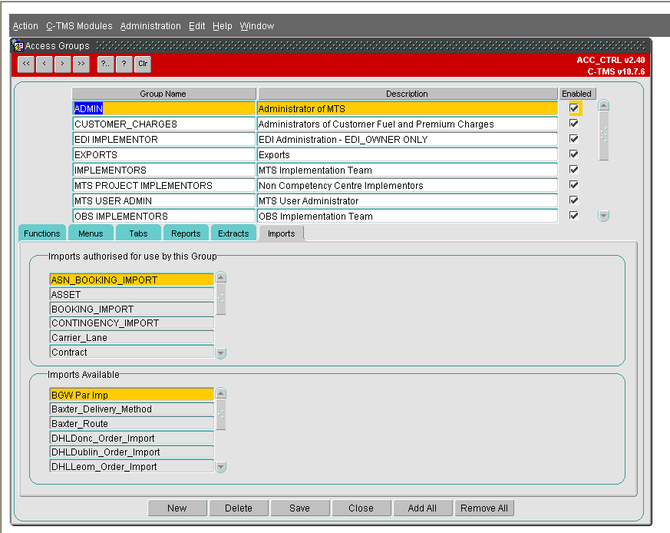The image size is (670, 533).
Task: Click the Imports Available scrollbar thumb
Action: coord(221,414)
